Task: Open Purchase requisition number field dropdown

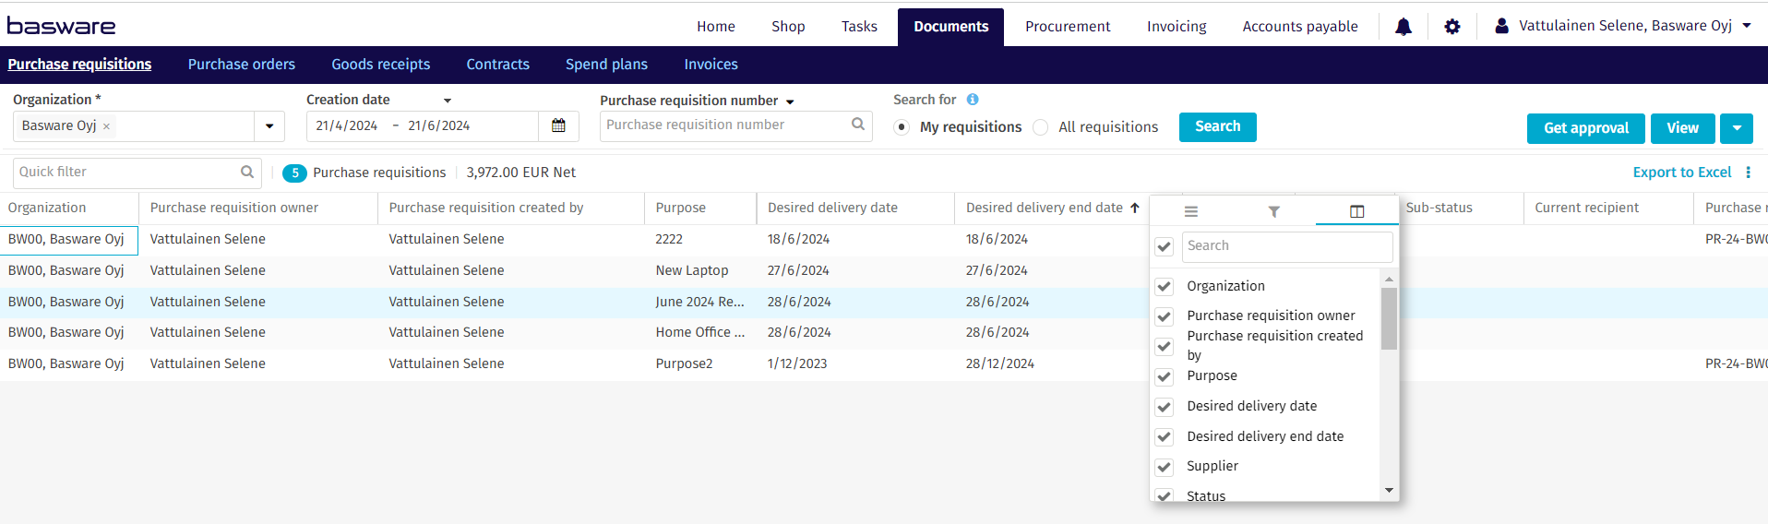Action: click(790, 101)
